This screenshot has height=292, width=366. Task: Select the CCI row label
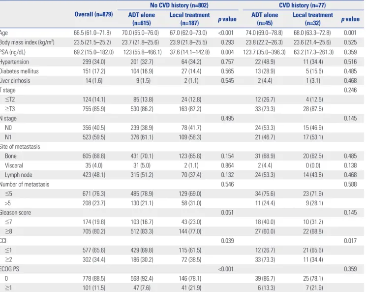pyautogui.click(x=3, y=241)
